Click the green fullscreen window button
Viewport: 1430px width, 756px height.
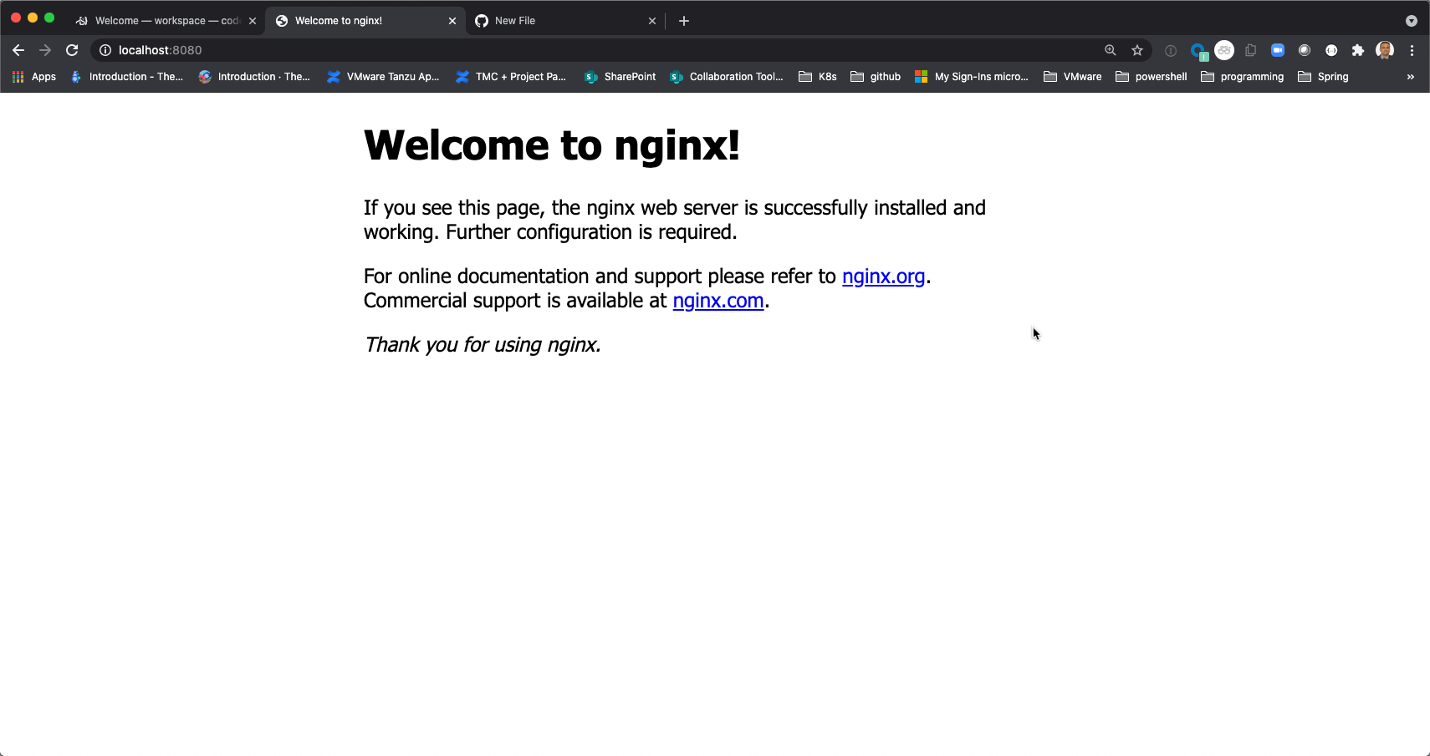49,18
